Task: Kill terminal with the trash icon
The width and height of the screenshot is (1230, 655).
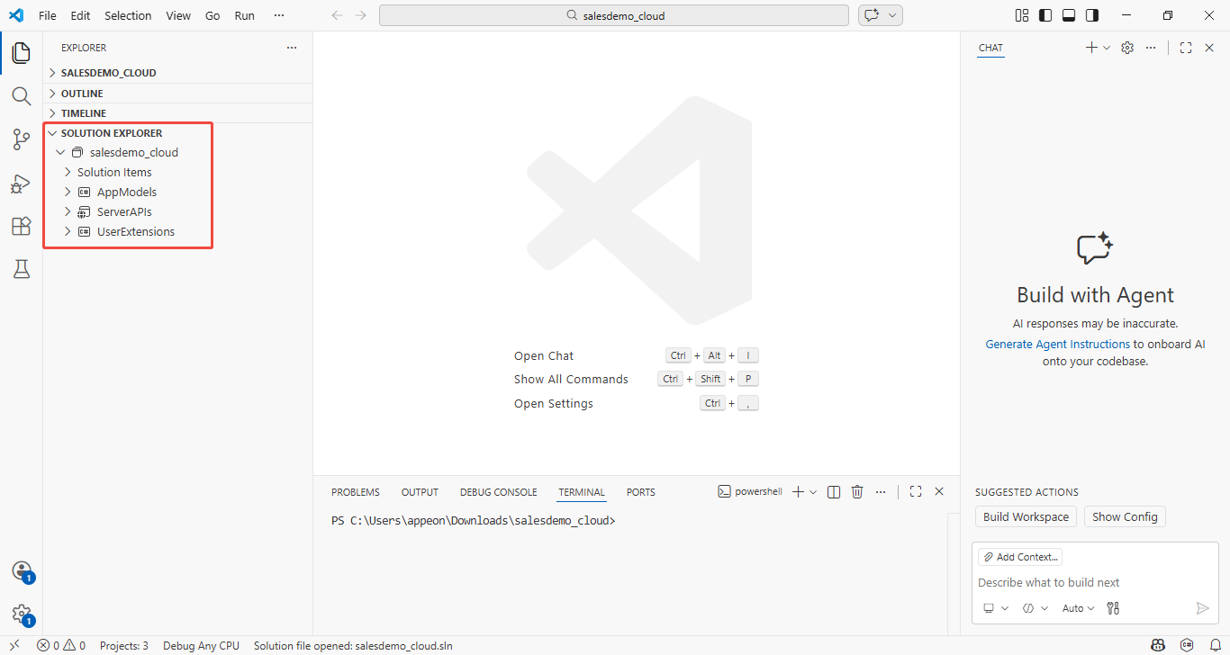Action: (857, 492)
